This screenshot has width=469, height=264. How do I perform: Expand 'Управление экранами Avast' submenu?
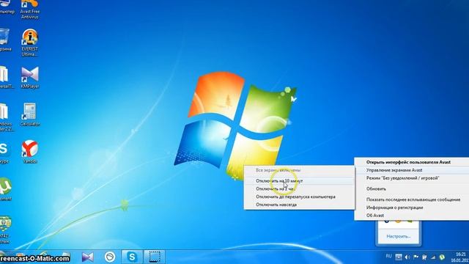click(412, 170)
